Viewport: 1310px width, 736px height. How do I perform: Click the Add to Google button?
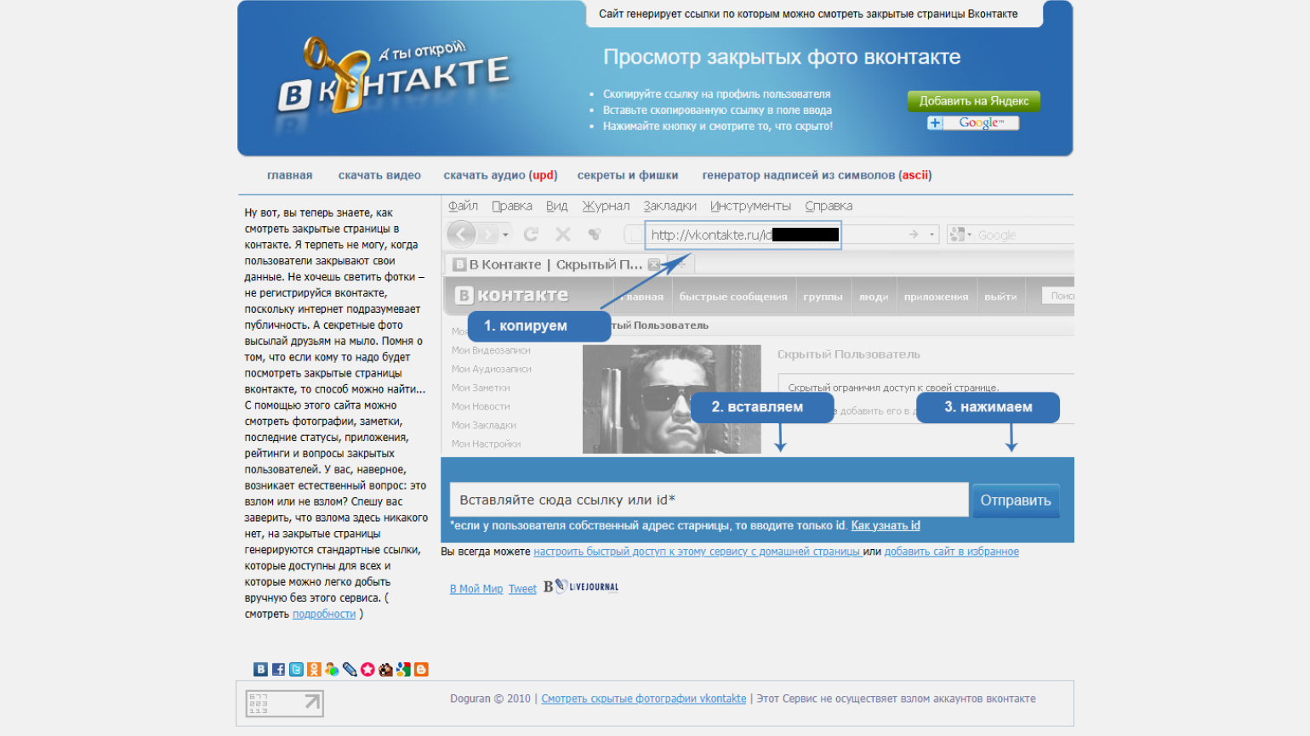tap(973, 123)
